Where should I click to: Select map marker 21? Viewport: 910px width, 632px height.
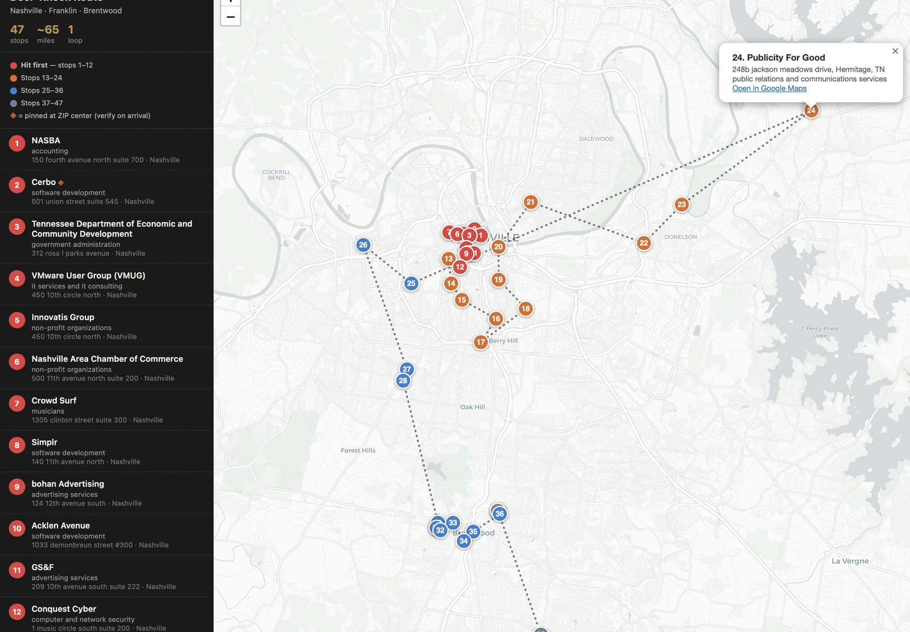(530, 202)
